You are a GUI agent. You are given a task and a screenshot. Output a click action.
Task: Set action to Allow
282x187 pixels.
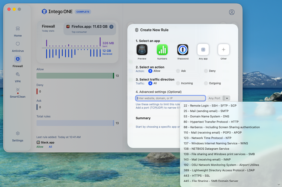[x=150, y=71]
